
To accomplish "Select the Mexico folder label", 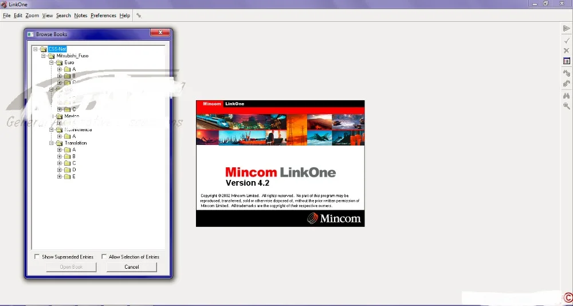I will coord(72,116).
